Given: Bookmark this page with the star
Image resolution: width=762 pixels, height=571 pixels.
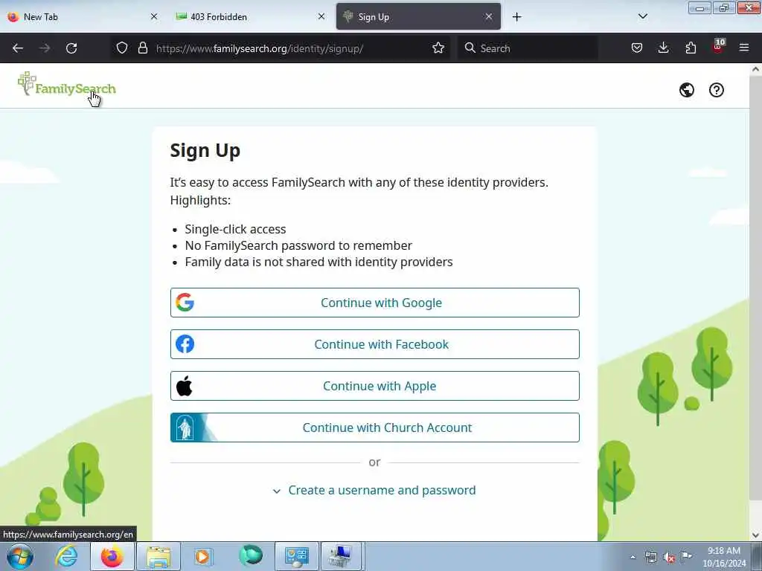Looking at the screenshot, I should click(438, 48).
